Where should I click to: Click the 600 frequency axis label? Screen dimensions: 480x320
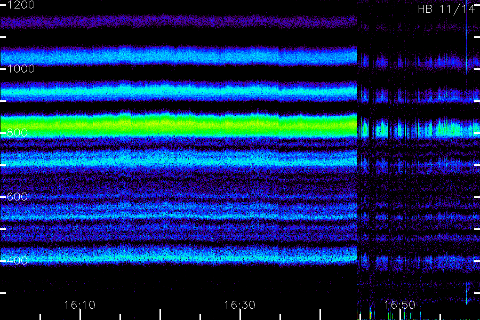point(17,197)
